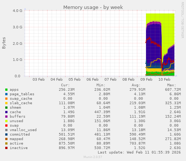This screenshot has width=186, height=161.
Task: Click the 'Avg:' column header
Action: [136, 85]
